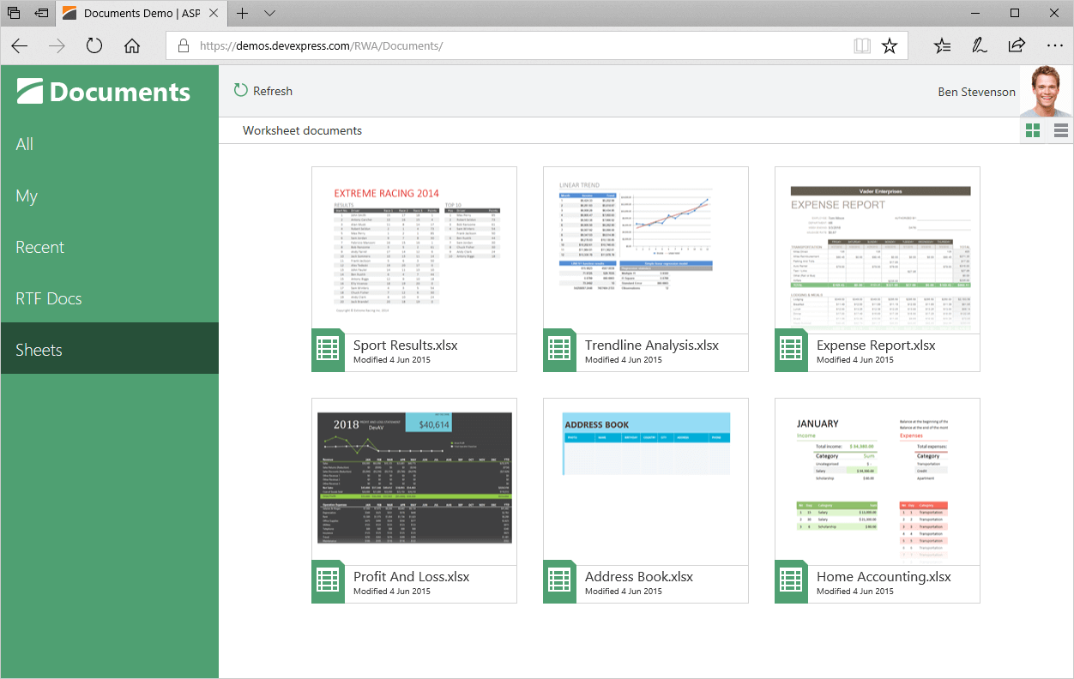Viewport: 1074px width, 679px height.
Task: Open Ben Stevenson's profile avatar
Action: 1046,91
